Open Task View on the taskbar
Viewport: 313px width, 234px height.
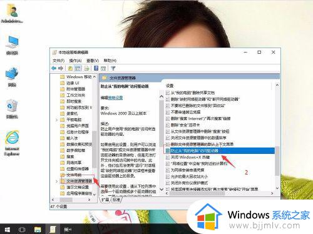pyautogui.click(x=22, y=230)
